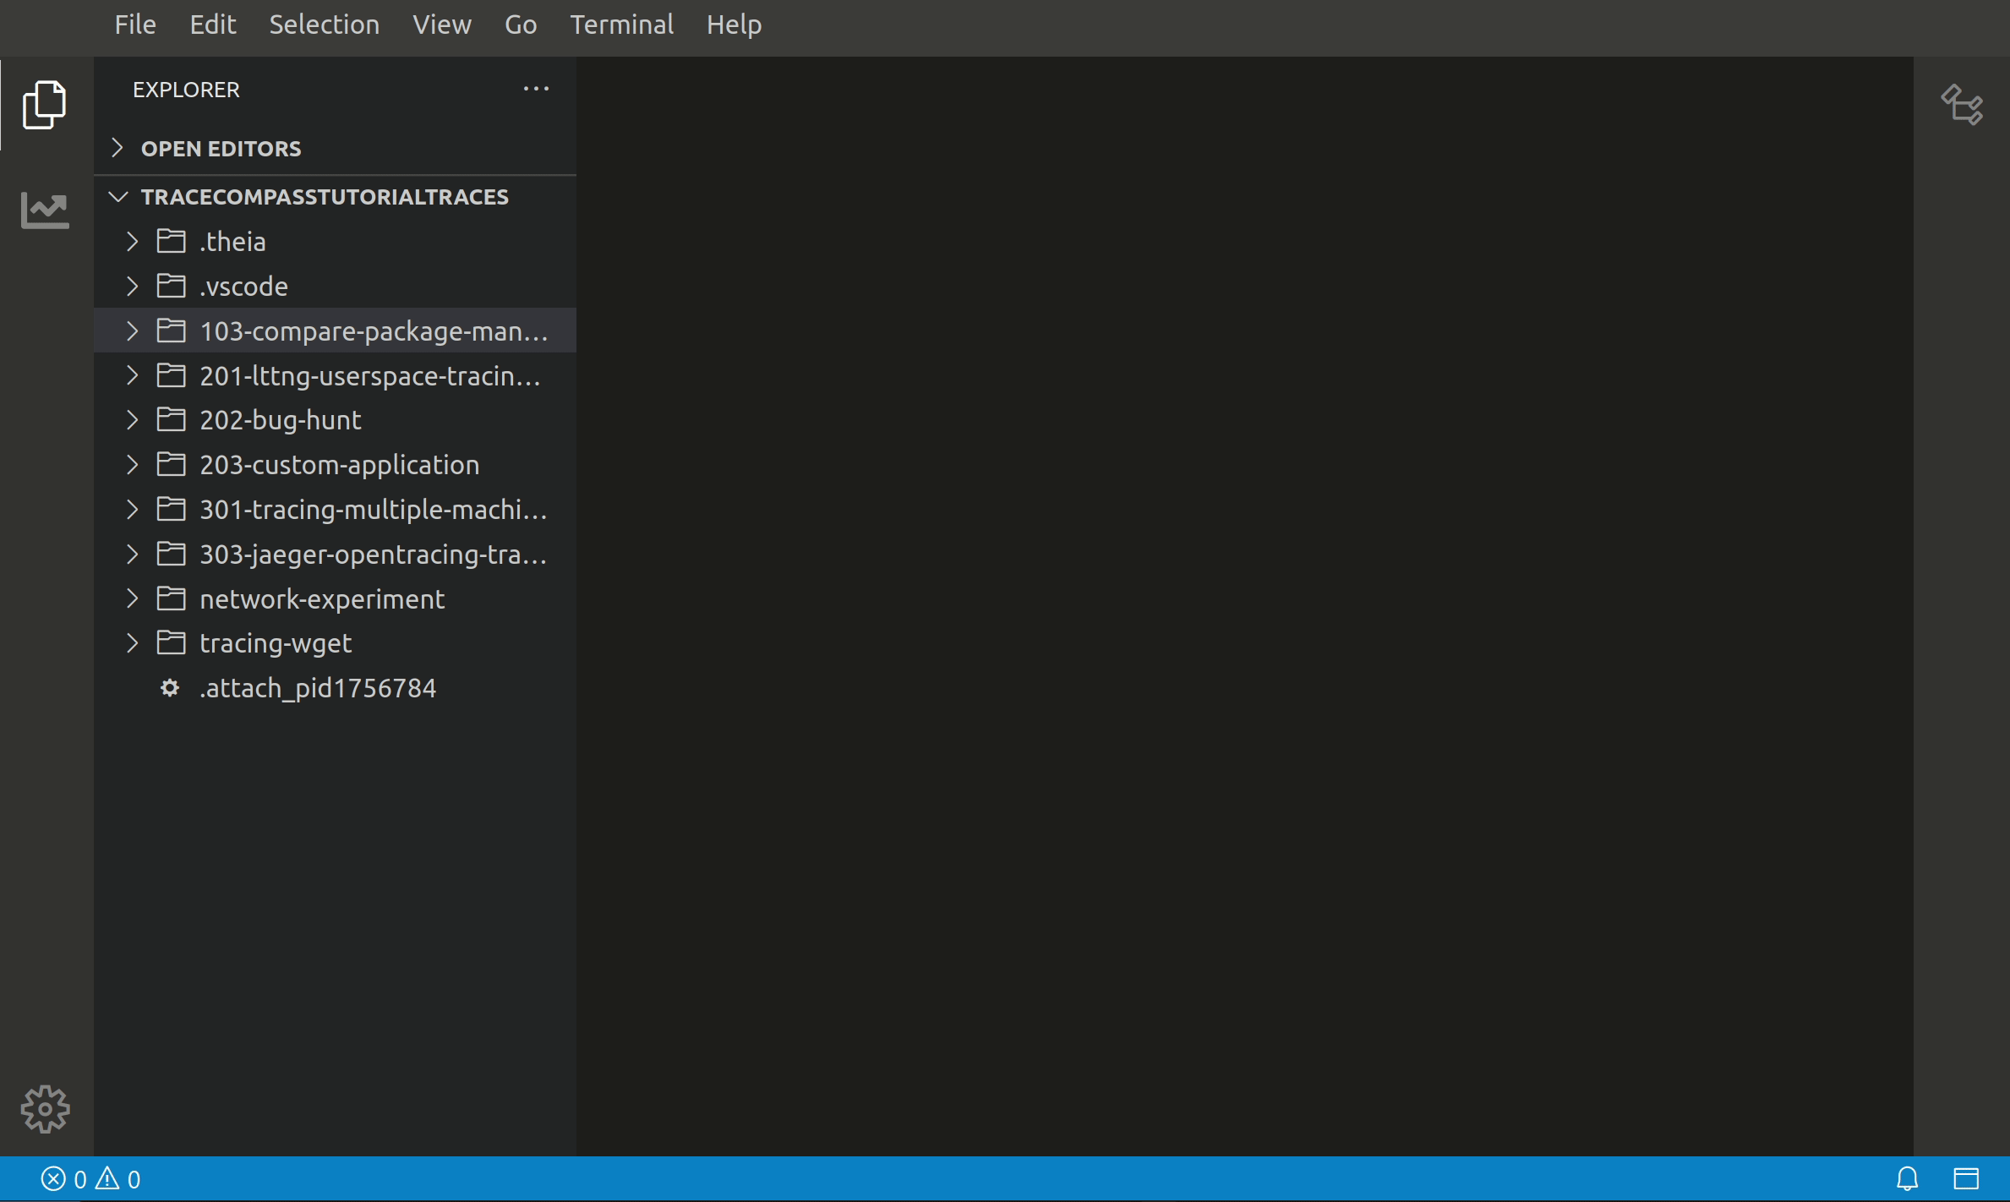Open the Trace Viewer activity icon

(45, 210)
